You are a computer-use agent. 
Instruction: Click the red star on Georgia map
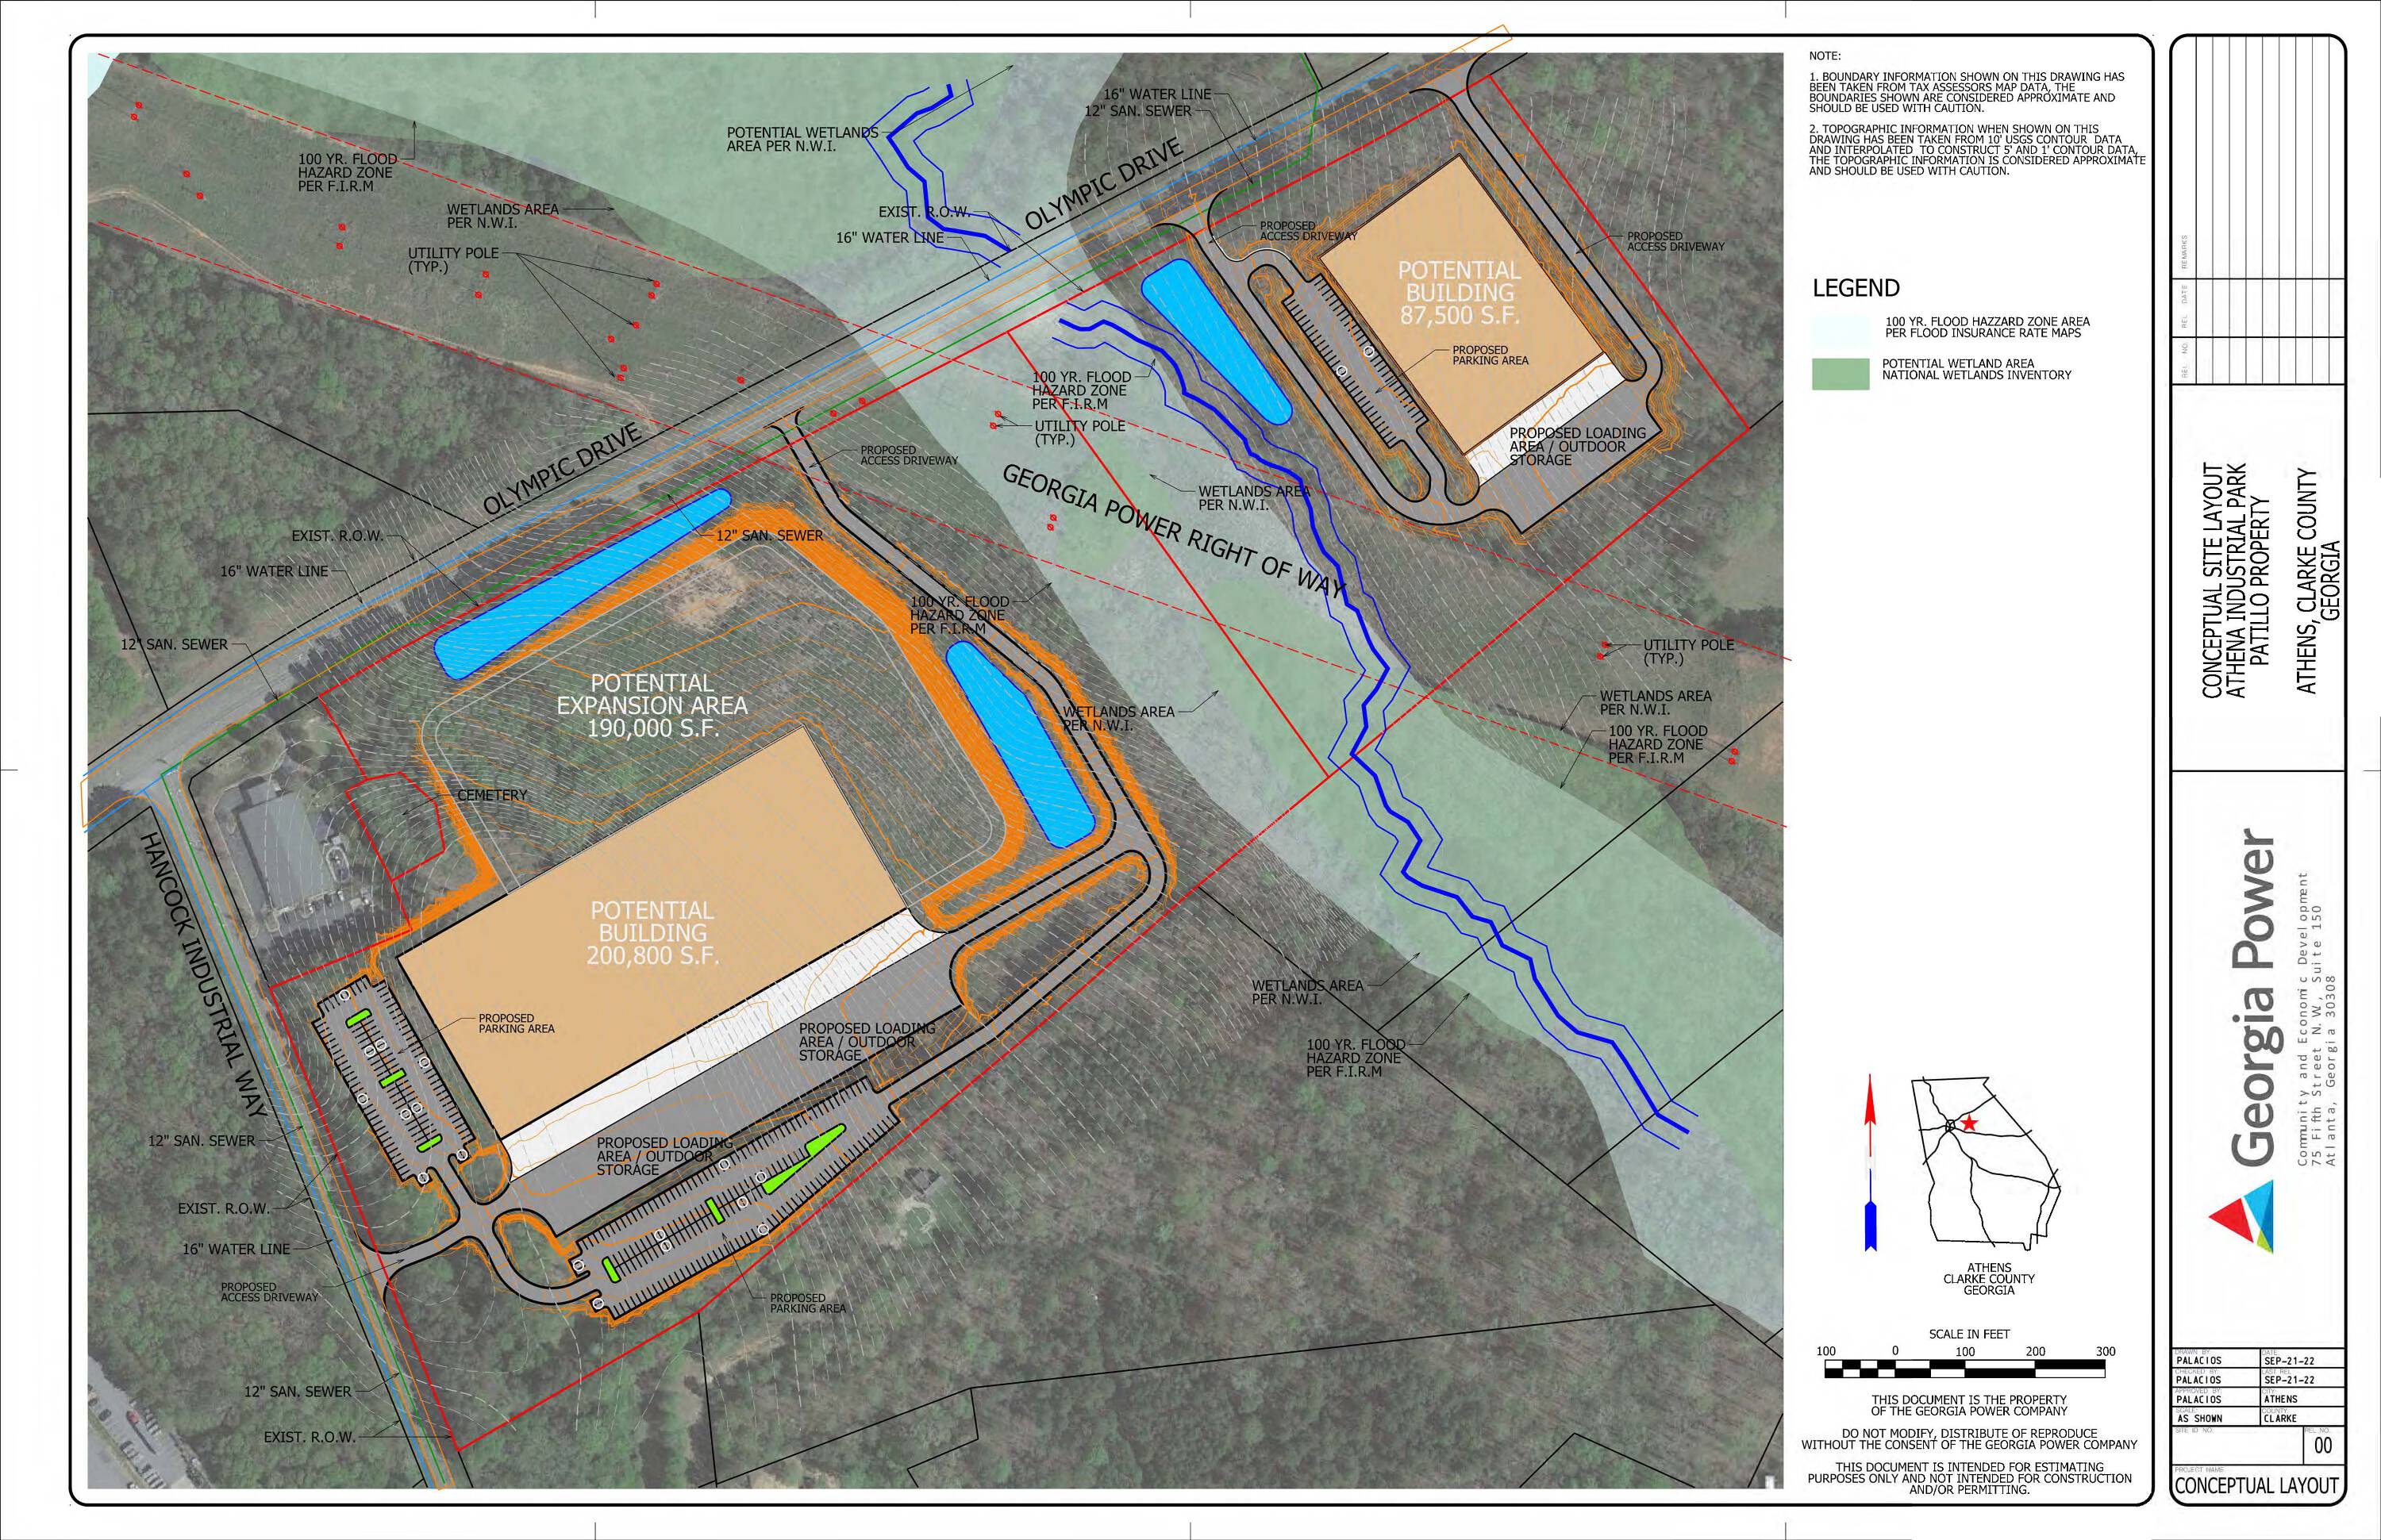1969,1123
